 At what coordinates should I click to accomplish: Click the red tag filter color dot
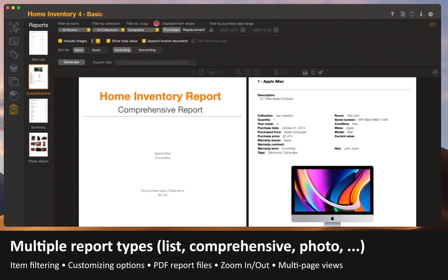coord(156,24)
